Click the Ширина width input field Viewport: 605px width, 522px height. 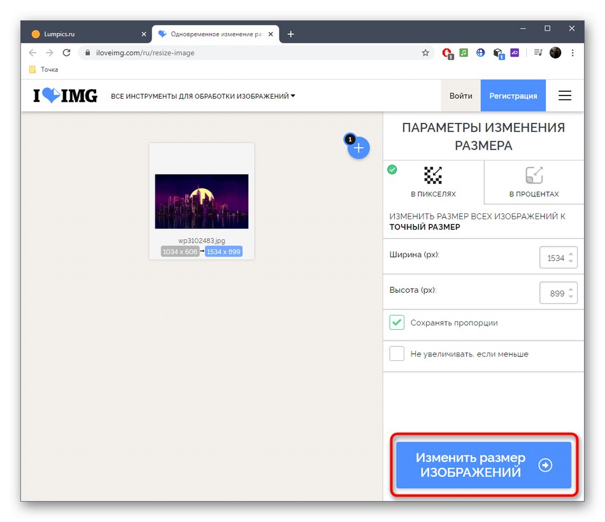coord(559,257)
